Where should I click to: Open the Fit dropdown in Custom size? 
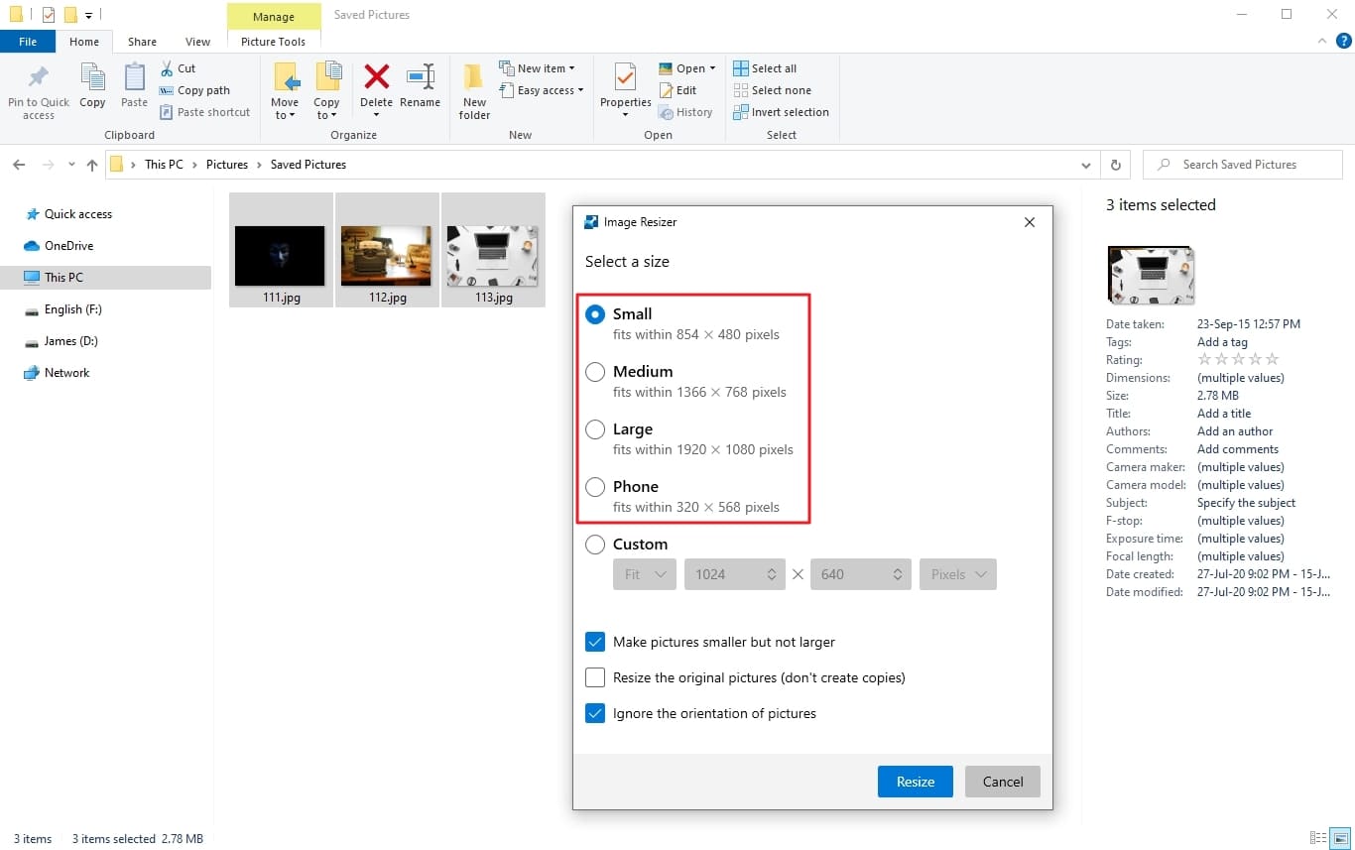[x=644, y=574]
